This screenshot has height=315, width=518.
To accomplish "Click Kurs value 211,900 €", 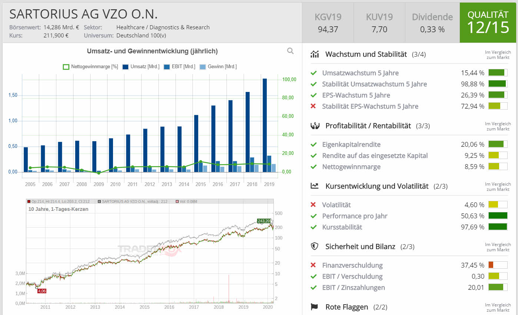I will 56,36.
